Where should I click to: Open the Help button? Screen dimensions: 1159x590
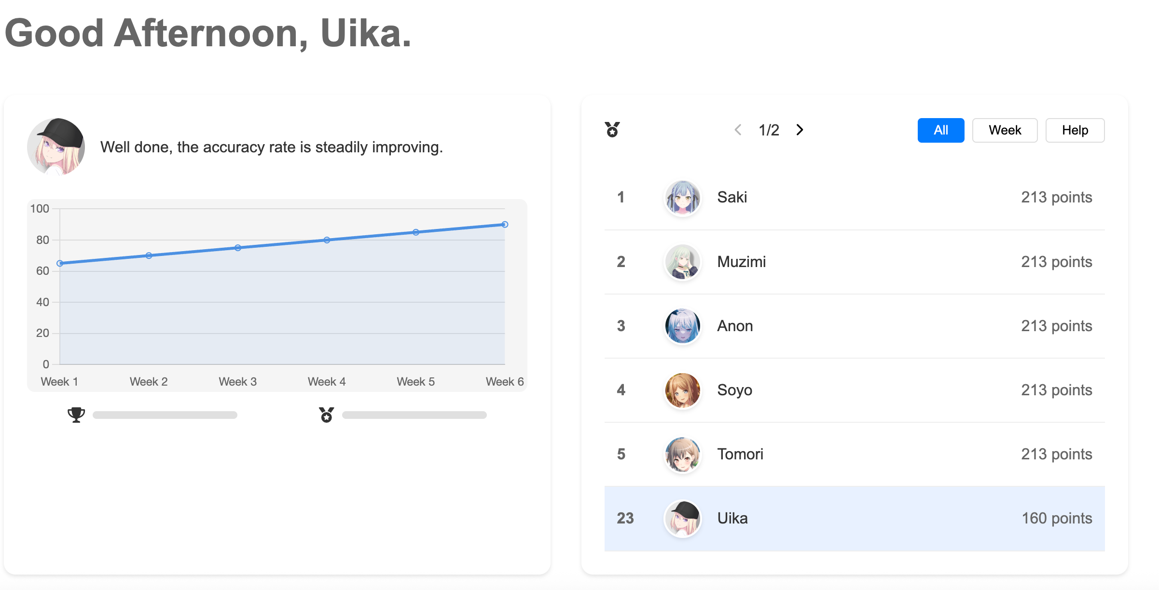pos(1075,130)
